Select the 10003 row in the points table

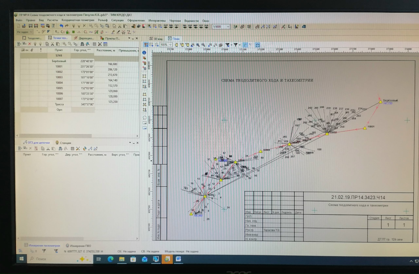(59, 77)
